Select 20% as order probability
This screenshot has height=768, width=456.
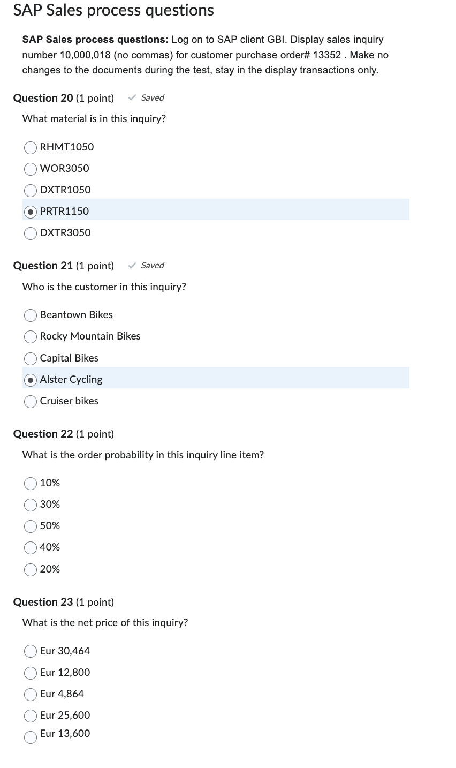tap(31, 569)
